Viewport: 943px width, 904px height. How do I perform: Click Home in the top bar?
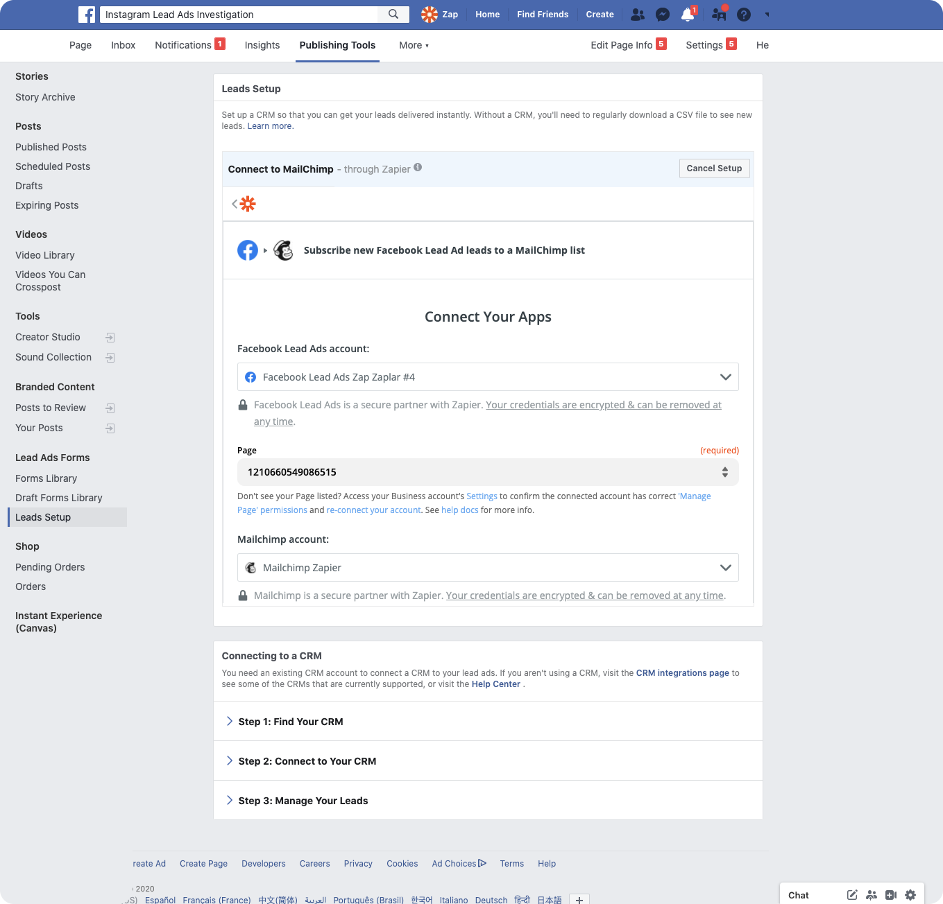tap(487, 15)
